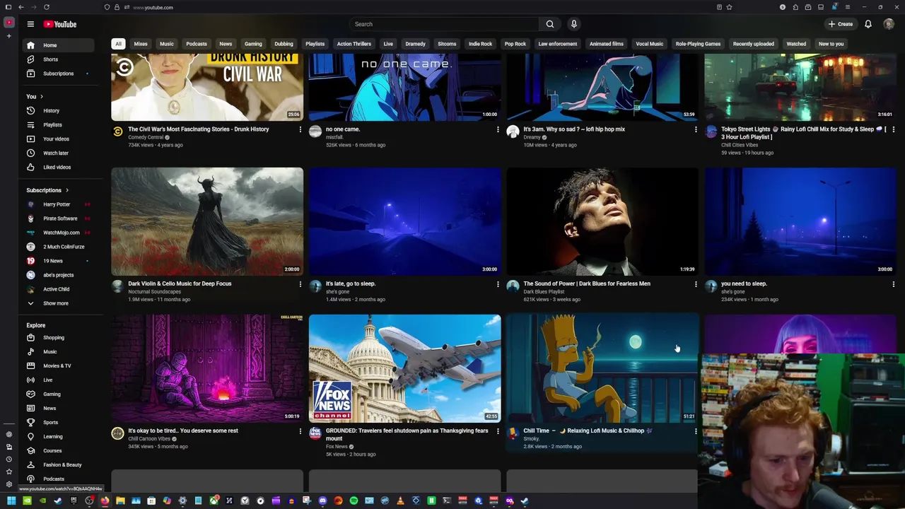Open Playlists in sidebar
Screen dimensions: 905x509
(x=57, y=124)
